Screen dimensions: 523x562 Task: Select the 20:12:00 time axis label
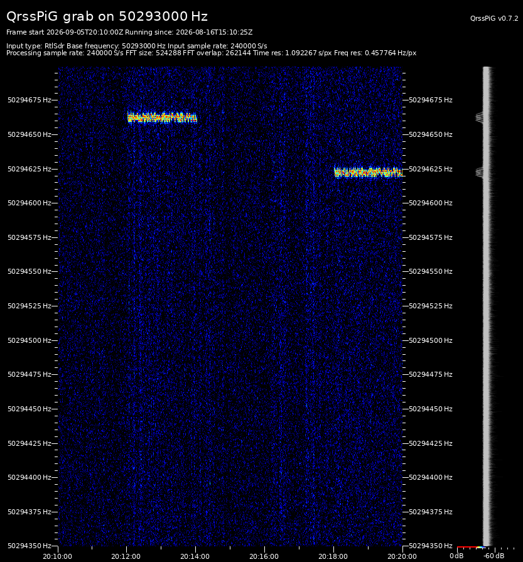coord(126,556)
